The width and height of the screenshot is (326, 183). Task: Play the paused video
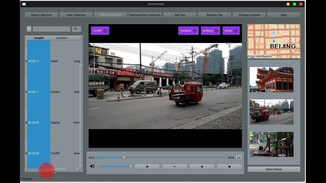tap(174, 167)
